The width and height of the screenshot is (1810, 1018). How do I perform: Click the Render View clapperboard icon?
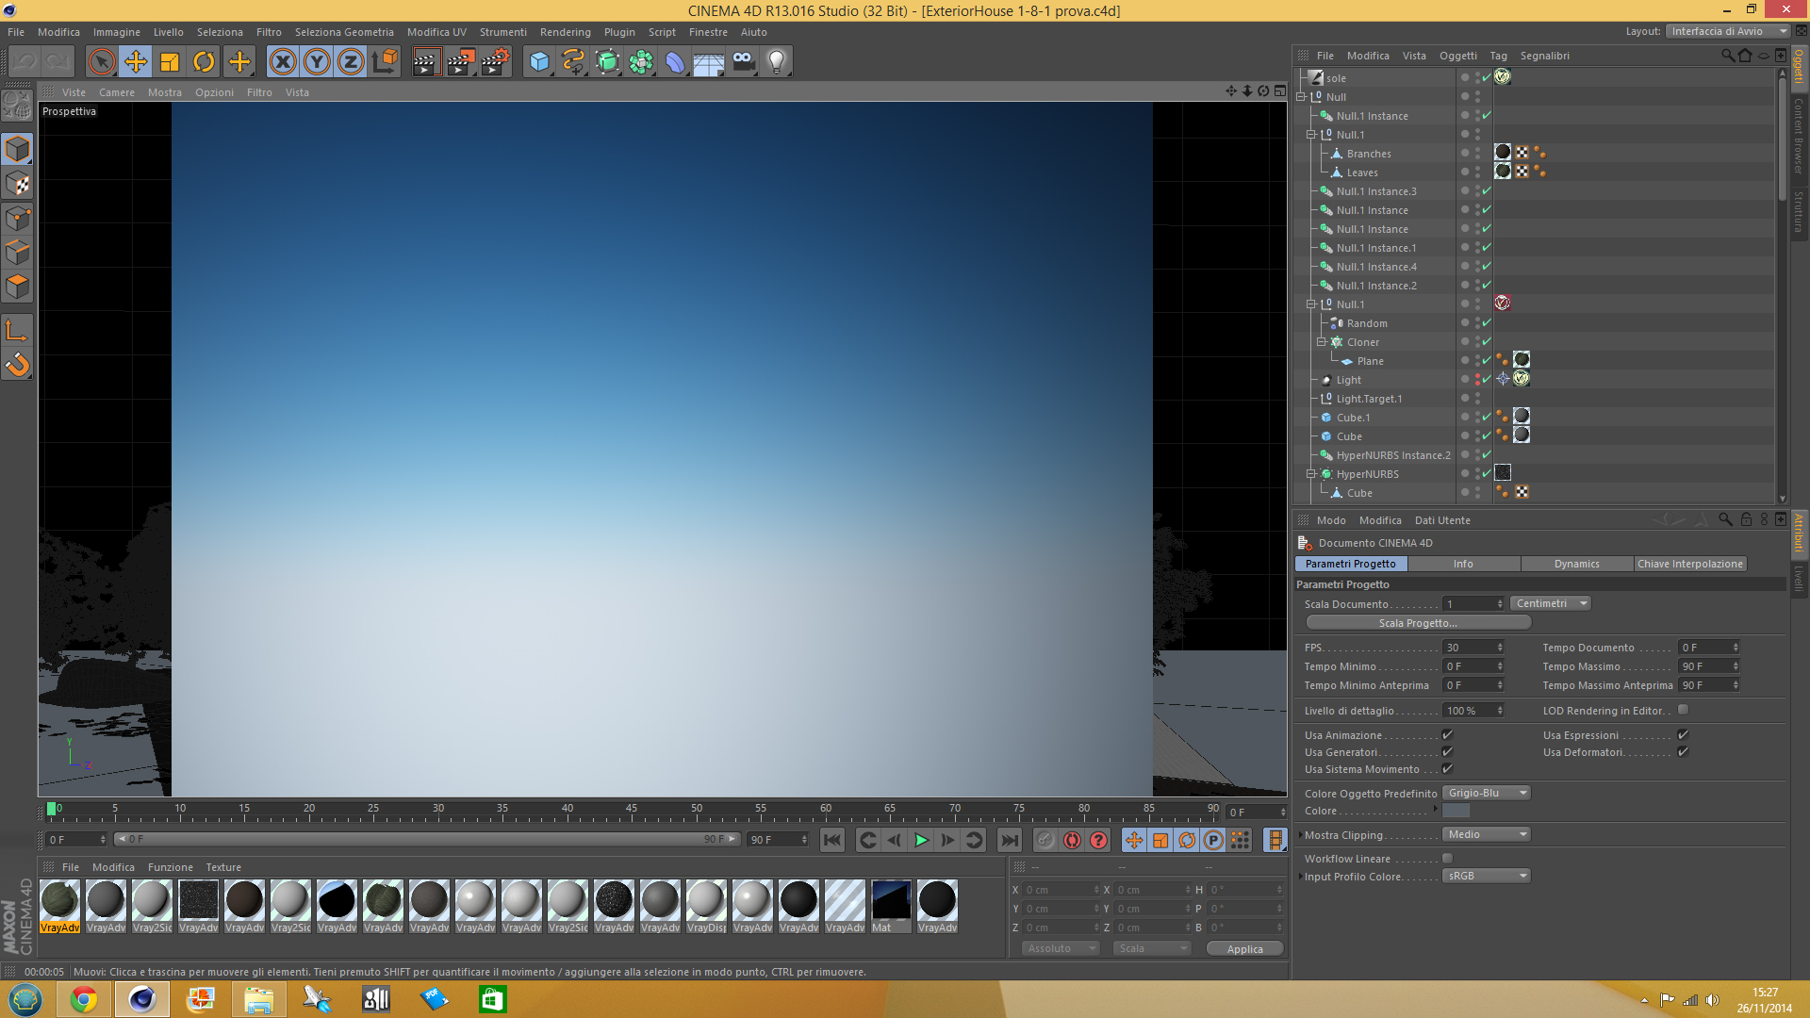pos(426,62)
